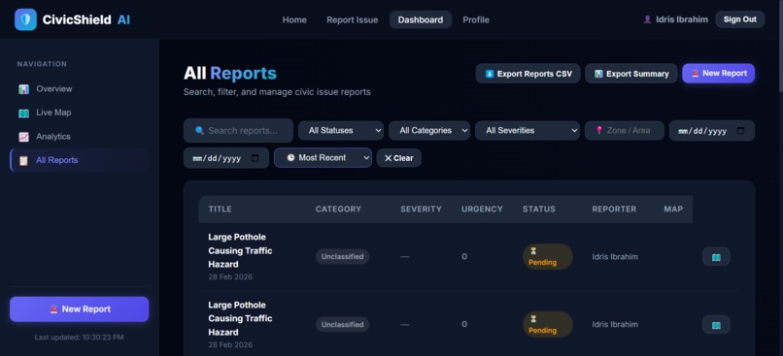
Task: Click the location pin icon in the Zone field
Action: [599, 131]
